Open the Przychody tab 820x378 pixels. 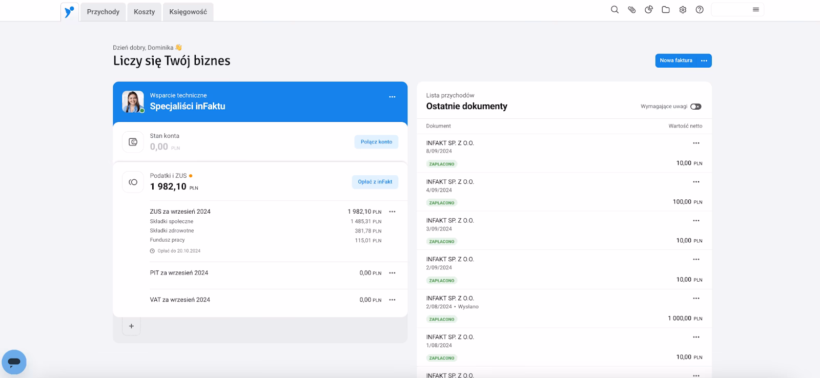tap(103, 12)
